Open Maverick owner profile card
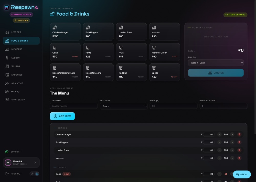The image size is (256, 182). pos(21,163)
